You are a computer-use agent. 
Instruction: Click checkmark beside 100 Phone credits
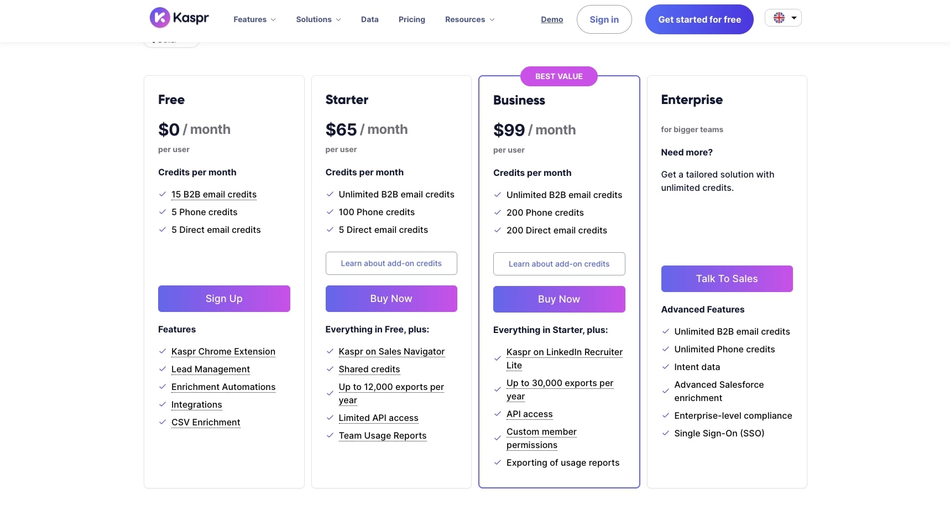tap(330, 212)
